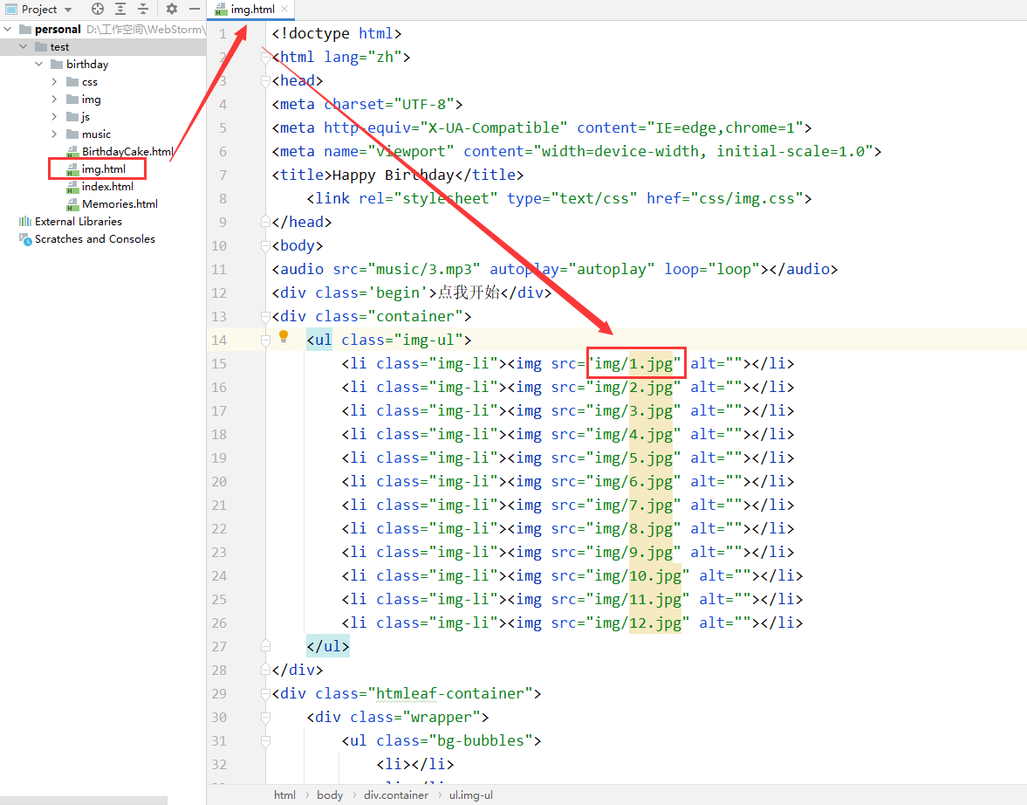
Task: Select img.html in project tree
Action: click(x=104, y=169)
